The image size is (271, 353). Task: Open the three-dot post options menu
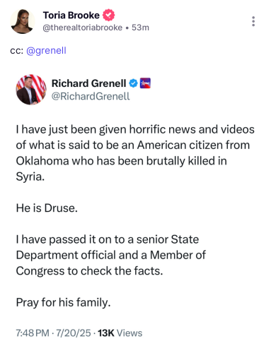pyautogui.click(x=253, y=21)
